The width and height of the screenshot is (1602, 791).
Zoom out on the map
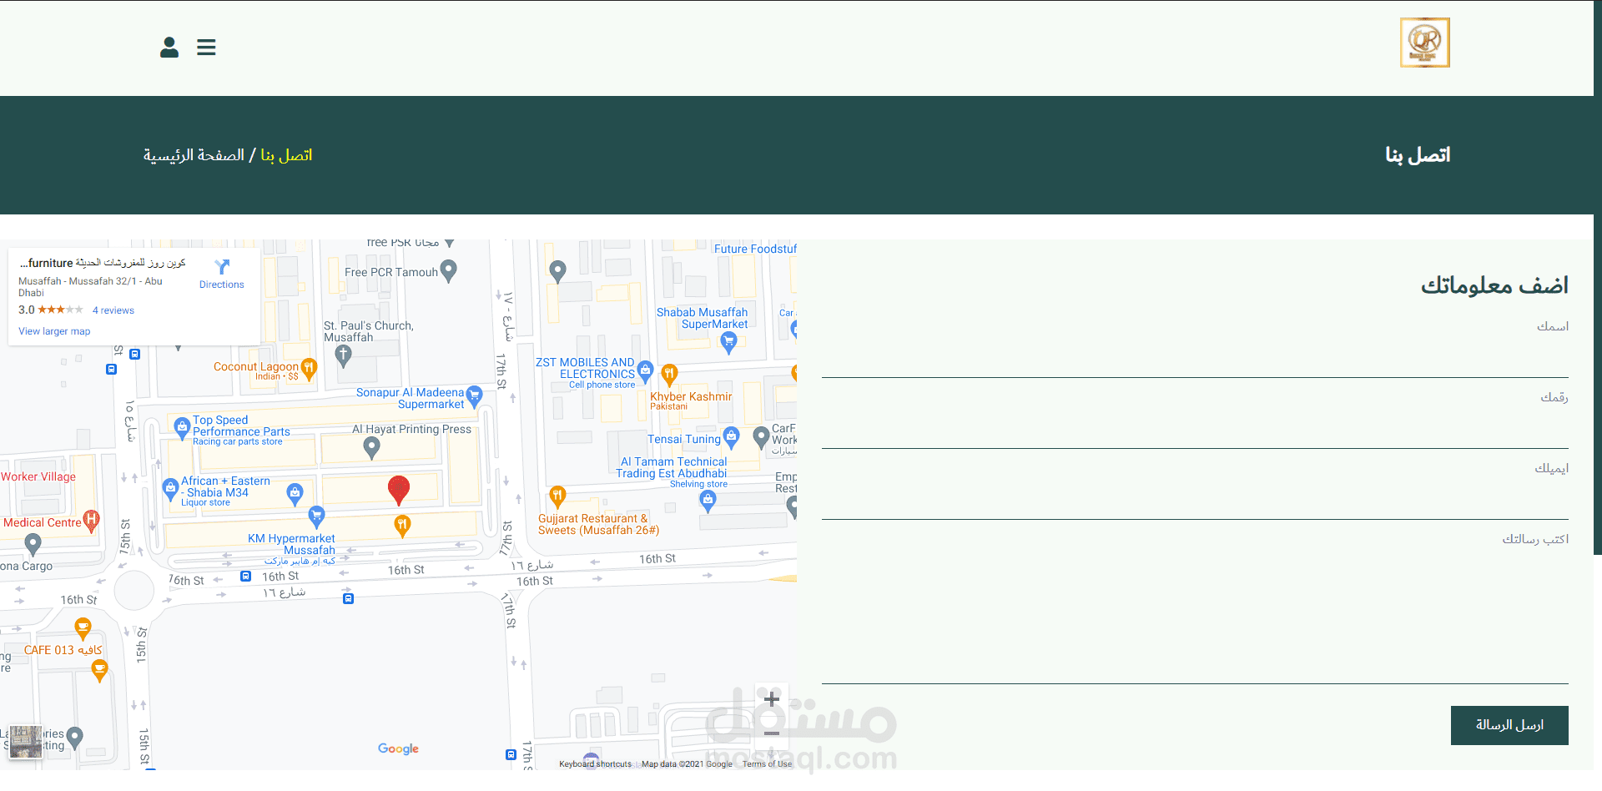pyautogui.click(x=772, y=733)
